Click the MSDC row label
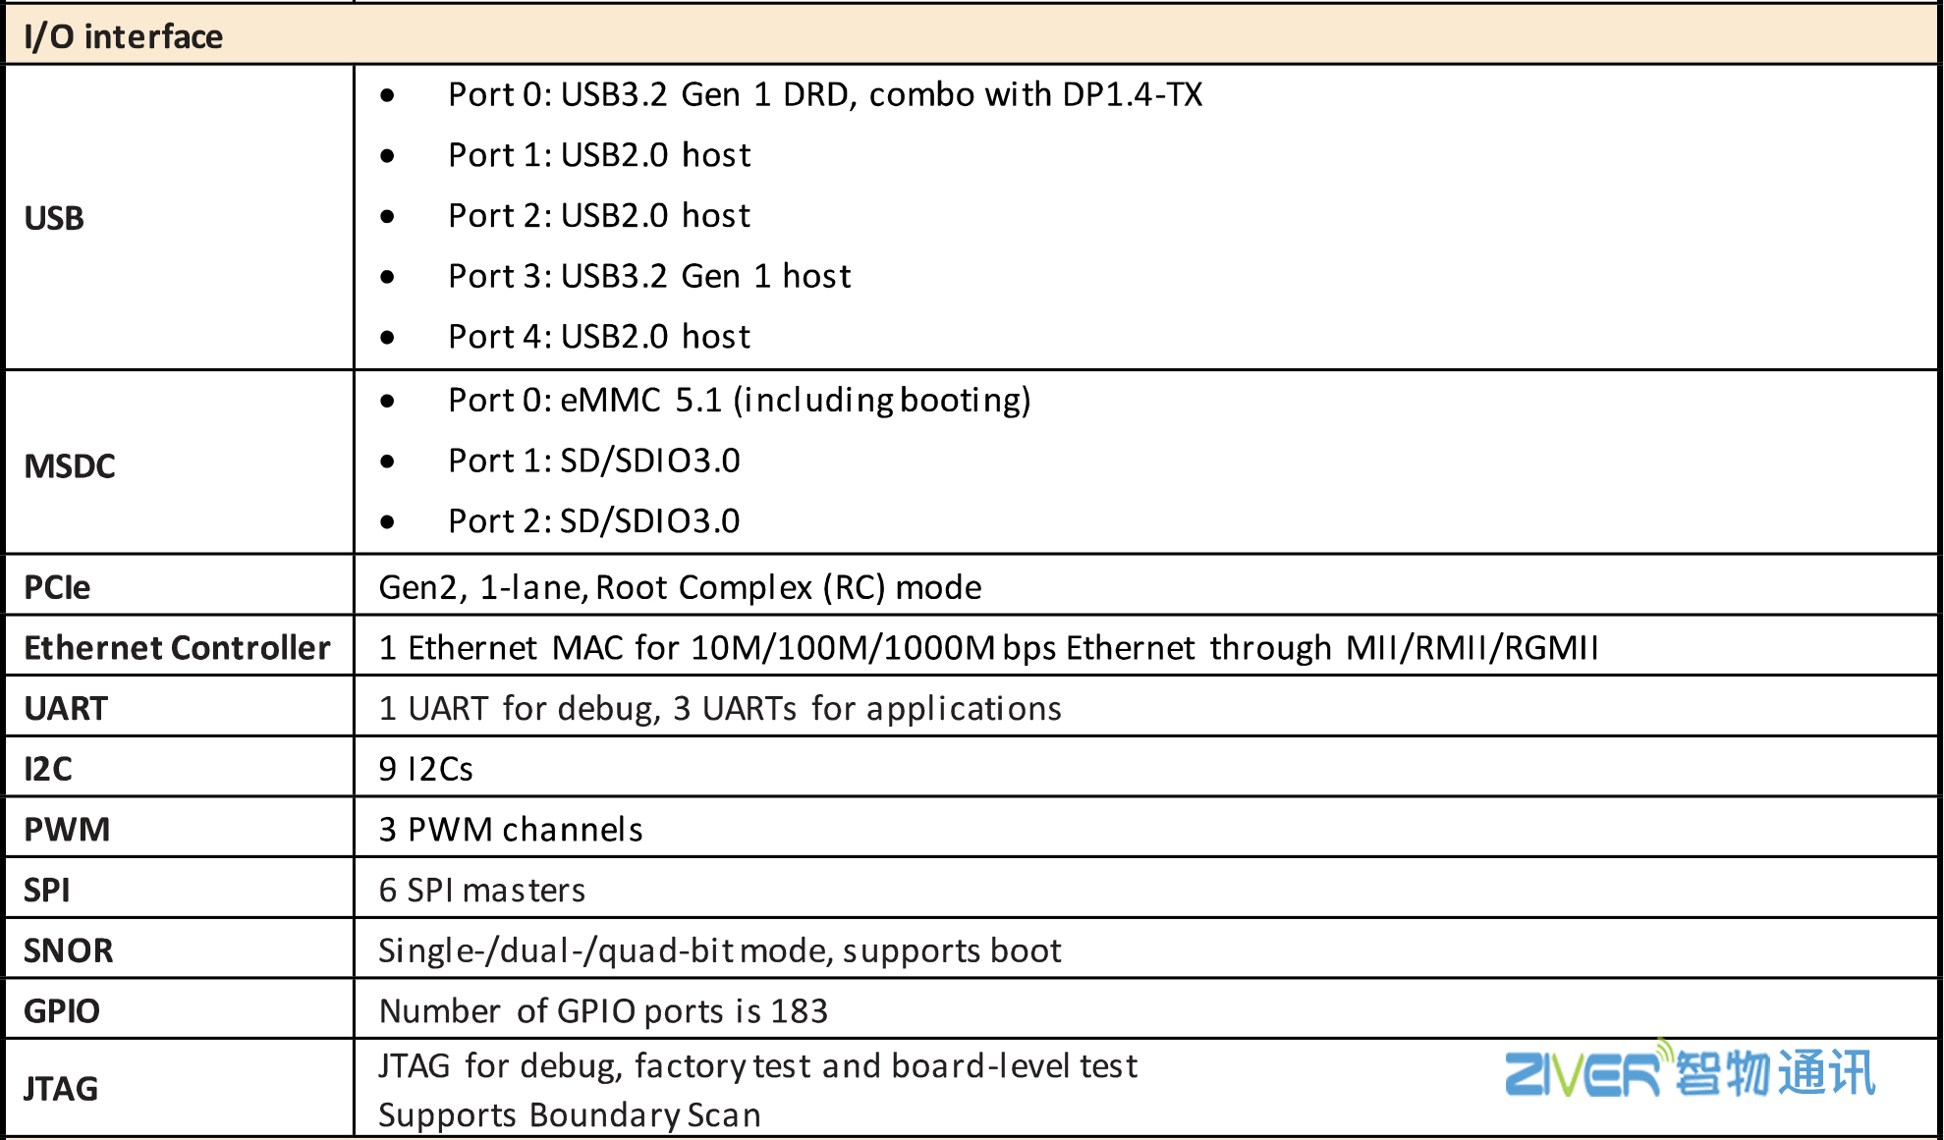Screen dimensions: 1944x1140 (x=70, y=465)
